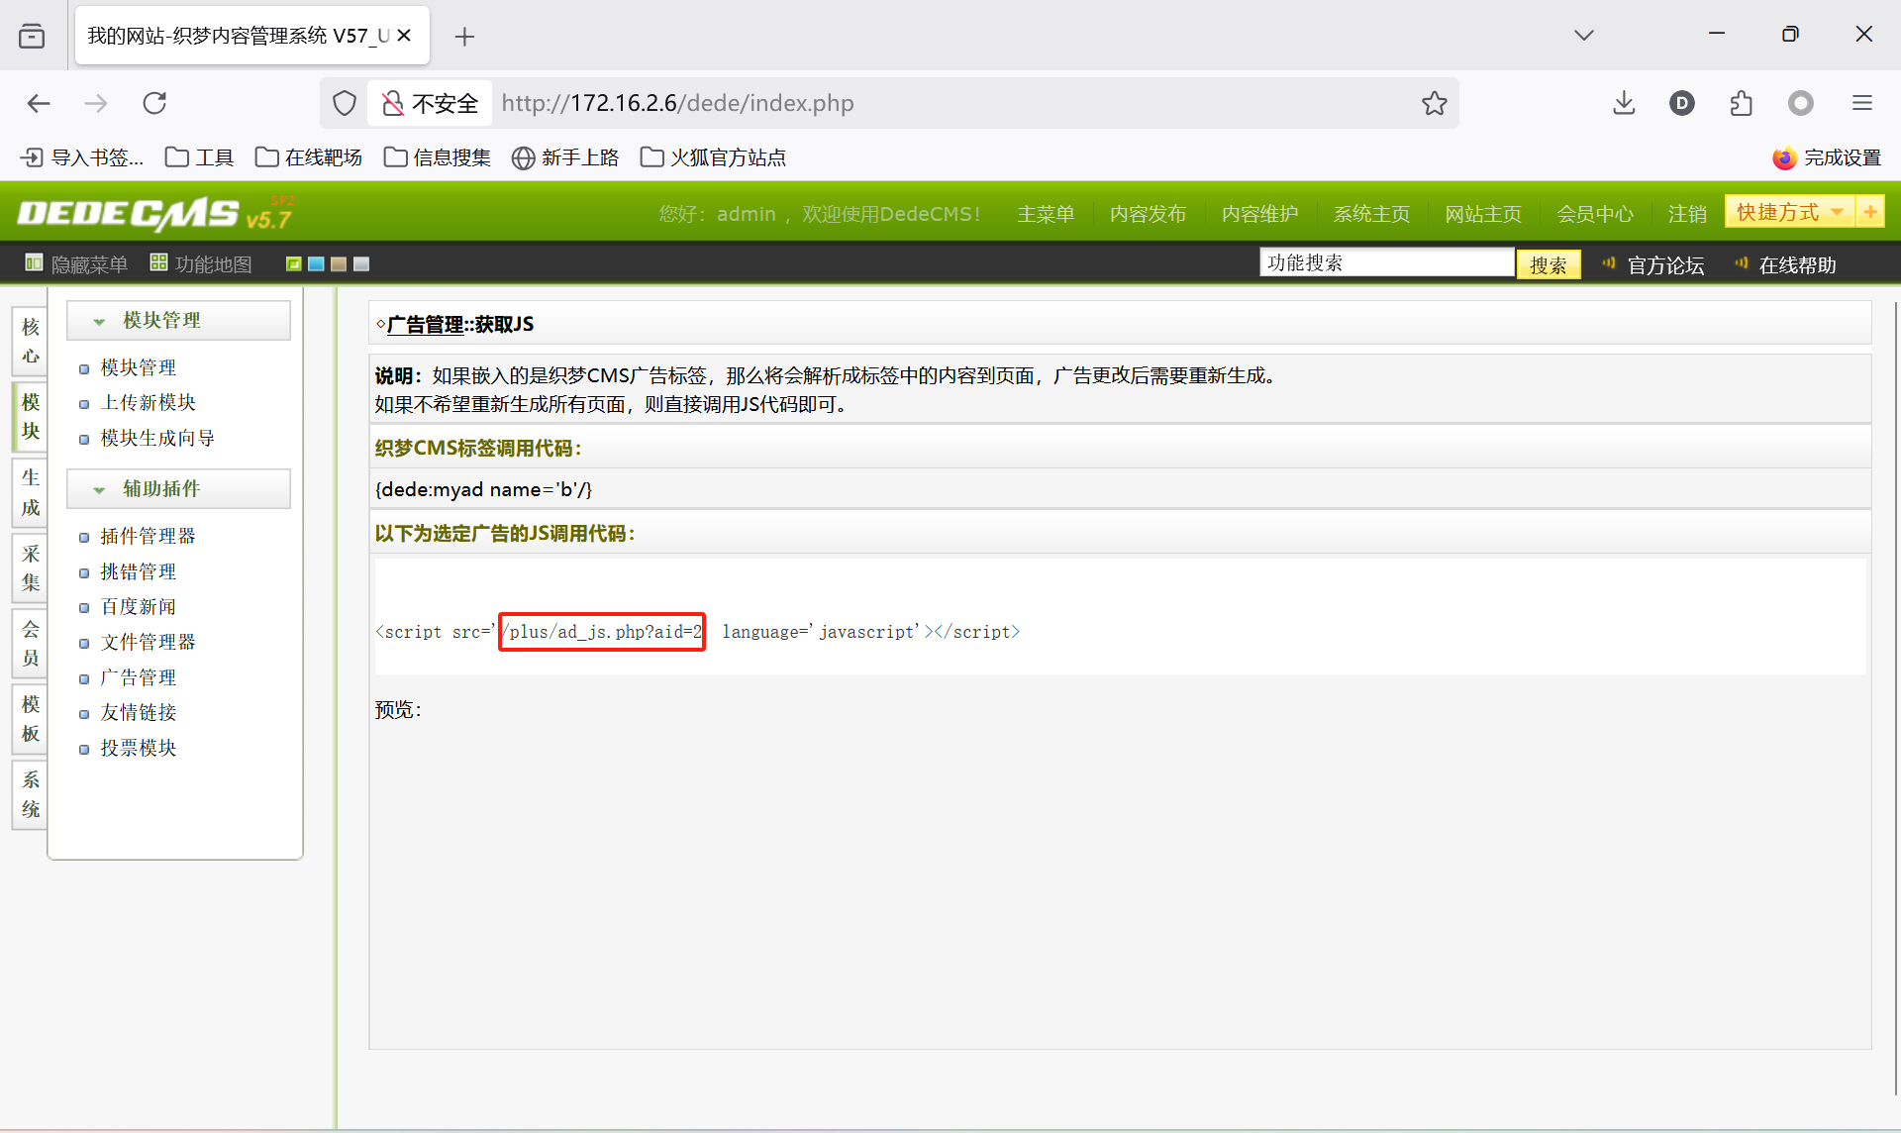
Task: Open 插件管理器 in sidebar
Action: (149, 537)
